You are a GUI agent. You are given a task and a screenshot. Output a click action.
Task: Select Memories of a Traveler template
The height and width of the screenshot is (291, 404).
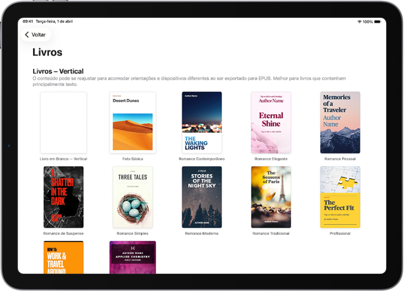[x=340, y=122]
